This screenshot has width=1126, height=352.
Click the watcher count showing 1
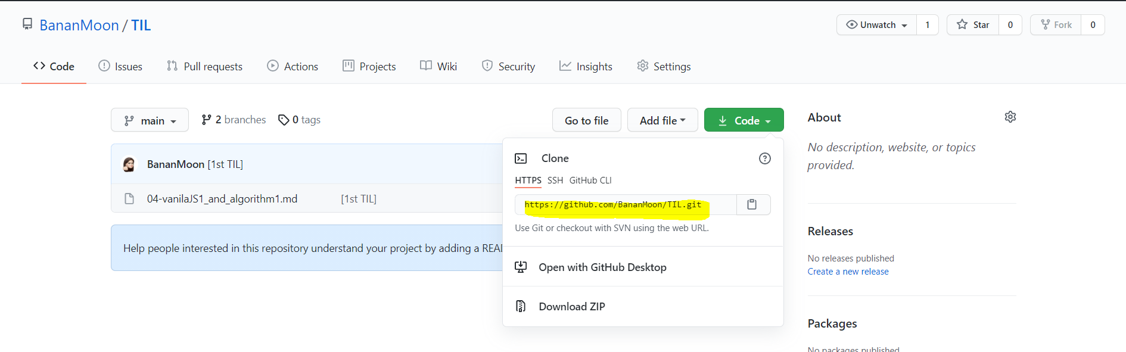[x=928, y=24]
